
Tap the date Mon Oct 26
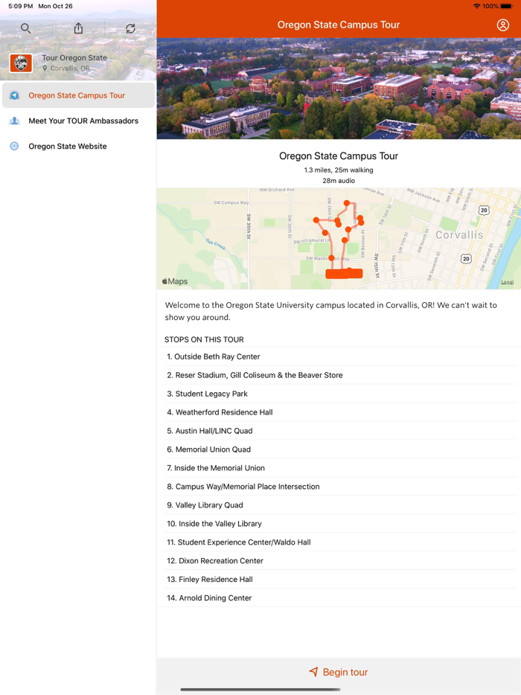(x=55, y=6)
